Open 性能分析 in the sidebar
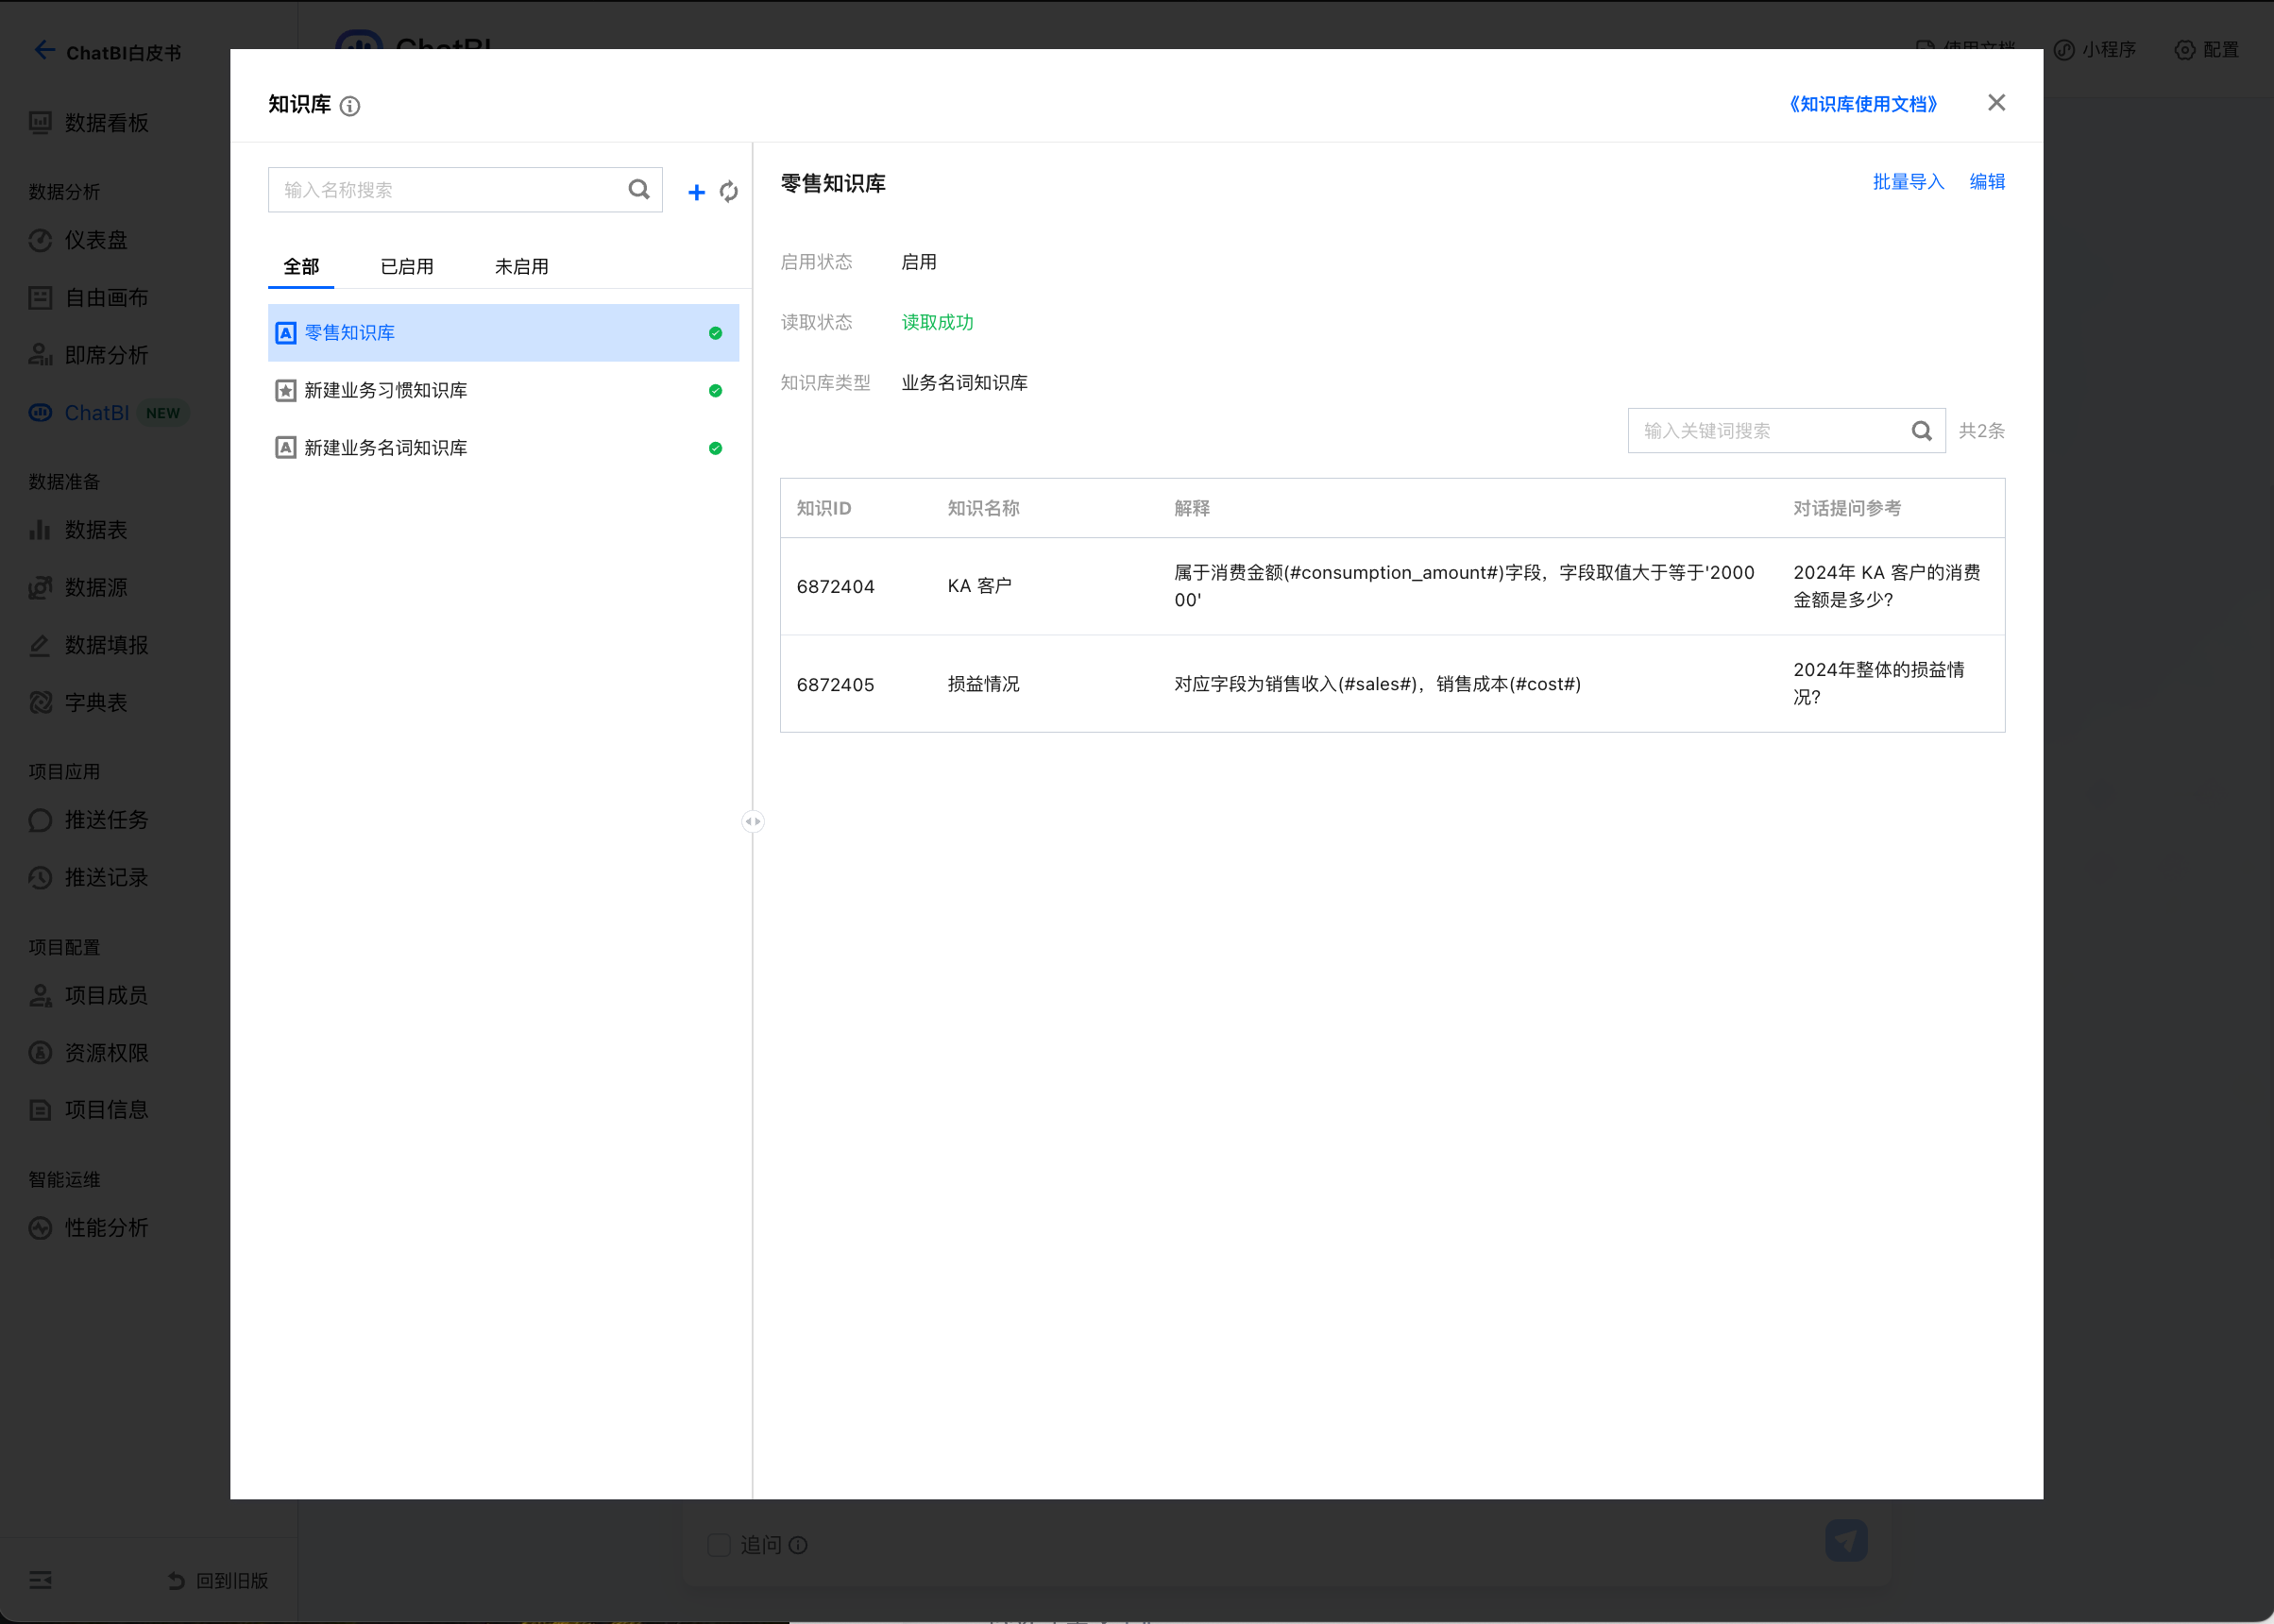The height and width of the screenshot is (1624, 2274). (x=89, y=1227)
